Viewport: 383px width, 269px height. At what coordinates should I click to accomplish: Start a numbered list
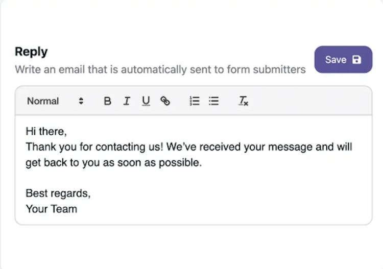click(195, 101)
